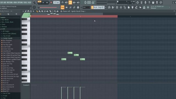Click the Record button
Screen dimensions: 176x99
51,2
